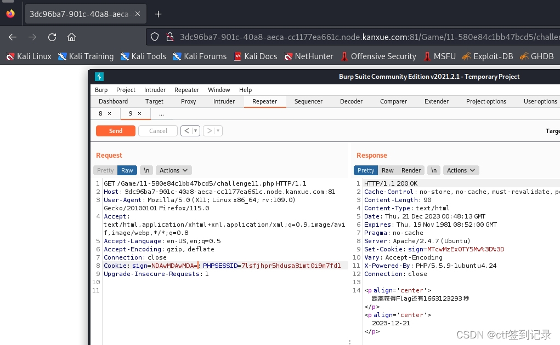The height and width of the screenshot is (345, 560).
Task: Close Repeater request tab 9
Action: (x=140, y=114)
